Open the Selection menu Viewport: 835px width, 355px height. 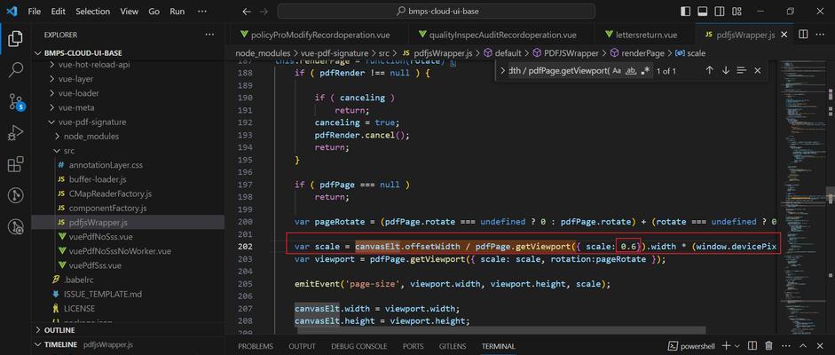click(93, 12)
